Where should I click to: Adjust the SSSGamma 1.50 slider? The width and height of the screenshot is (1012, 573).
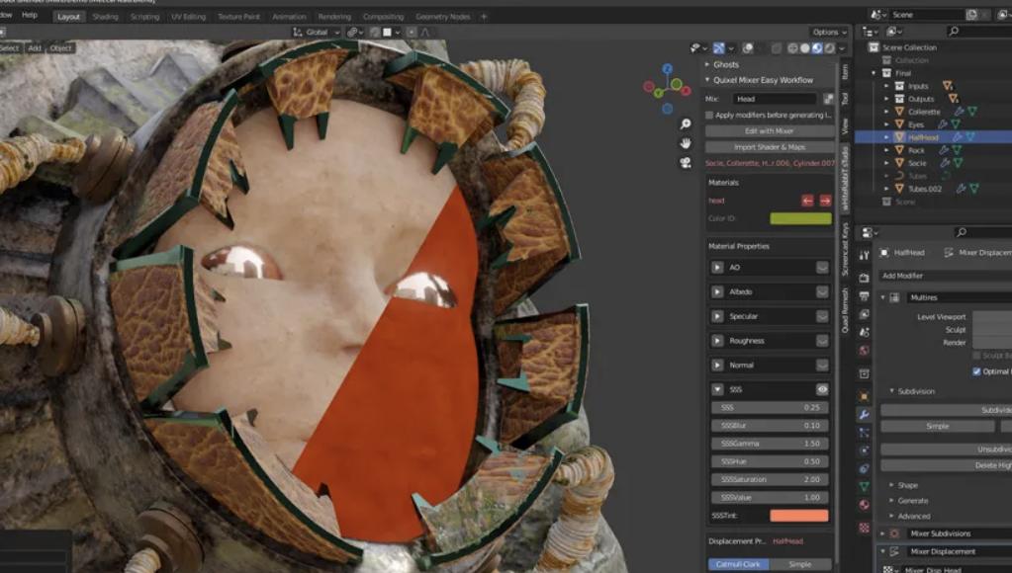770,444
